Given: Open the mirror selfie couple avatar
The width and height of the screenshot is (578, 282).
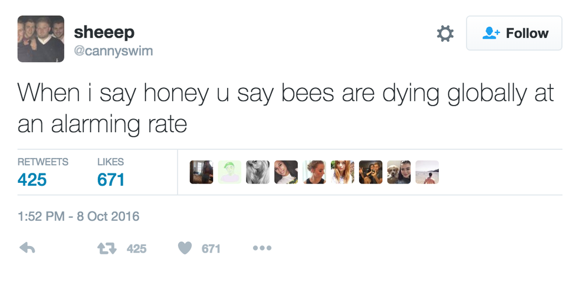Looking at the screenshot, I should click(370, 172).
